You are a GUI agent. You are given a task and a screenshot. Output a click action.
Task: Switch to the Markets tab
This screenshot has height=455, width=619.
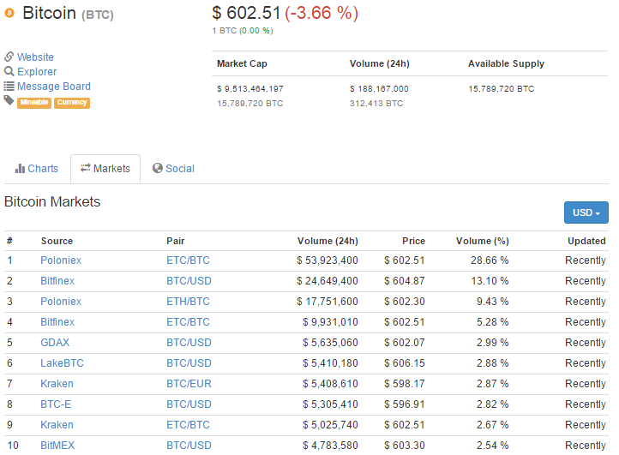105,169
